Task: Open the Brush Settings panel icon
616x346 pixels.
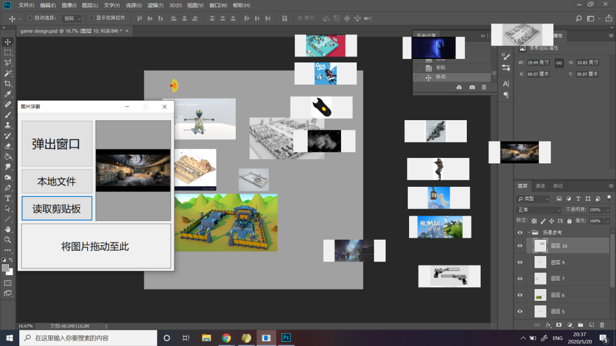Action: click(506, 56)
